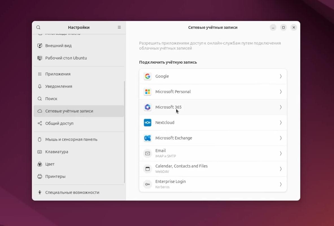Screen dimensions: 334x226
Task: Click the Nextcloud logo icon
Action: tap(148, 122)
